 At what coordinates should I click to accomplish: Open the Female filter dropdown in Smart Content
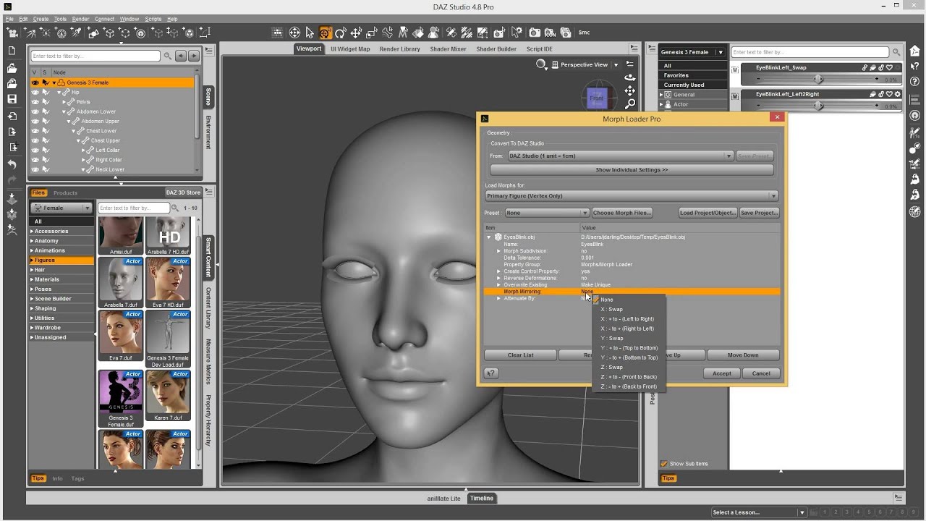(61, 208)
